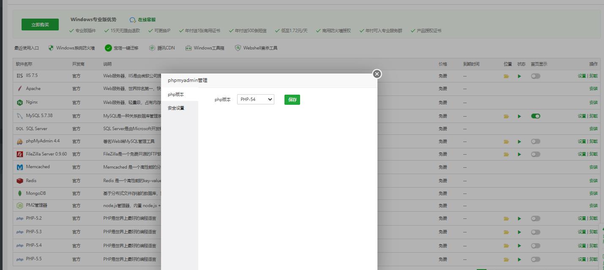Image resolution: width=604 pixels, height=270 pixels.
Task: Enable PHP-5.5 homepage display switch
Action: tap(536, 259)
